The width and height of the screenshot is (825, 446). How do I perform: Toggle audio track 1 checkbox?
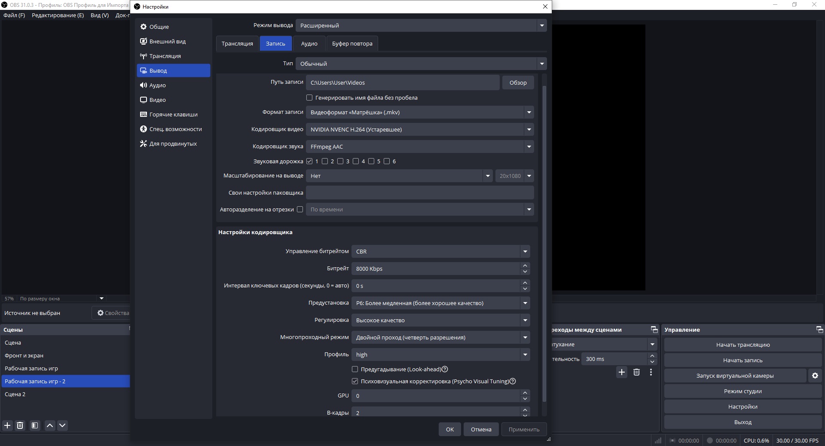309,161
